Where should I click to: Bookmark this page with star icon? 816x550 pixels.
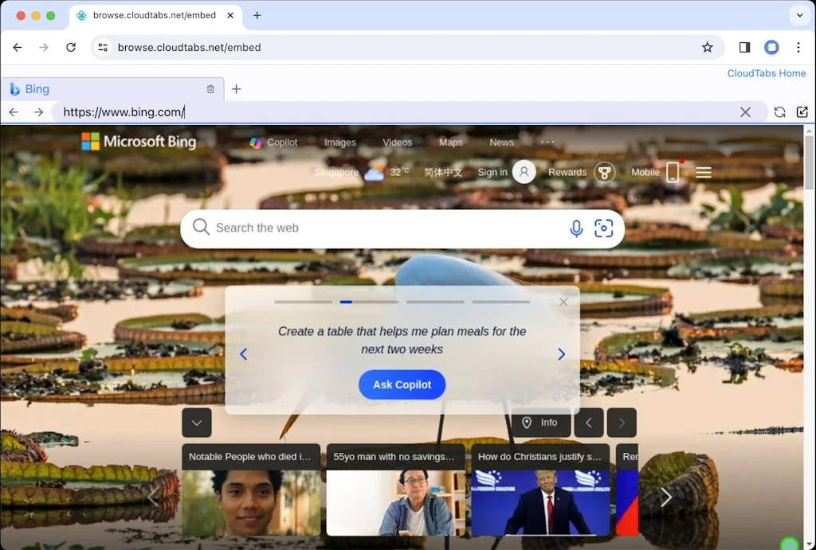tap(707, 47)
